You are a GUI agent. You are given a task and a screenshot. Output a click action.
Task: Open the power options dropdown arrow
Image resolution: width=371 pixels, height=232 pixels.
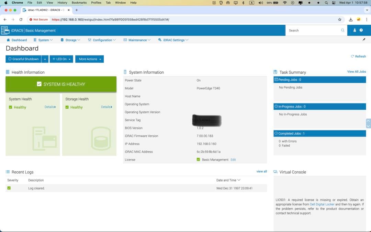click(45, 59)
